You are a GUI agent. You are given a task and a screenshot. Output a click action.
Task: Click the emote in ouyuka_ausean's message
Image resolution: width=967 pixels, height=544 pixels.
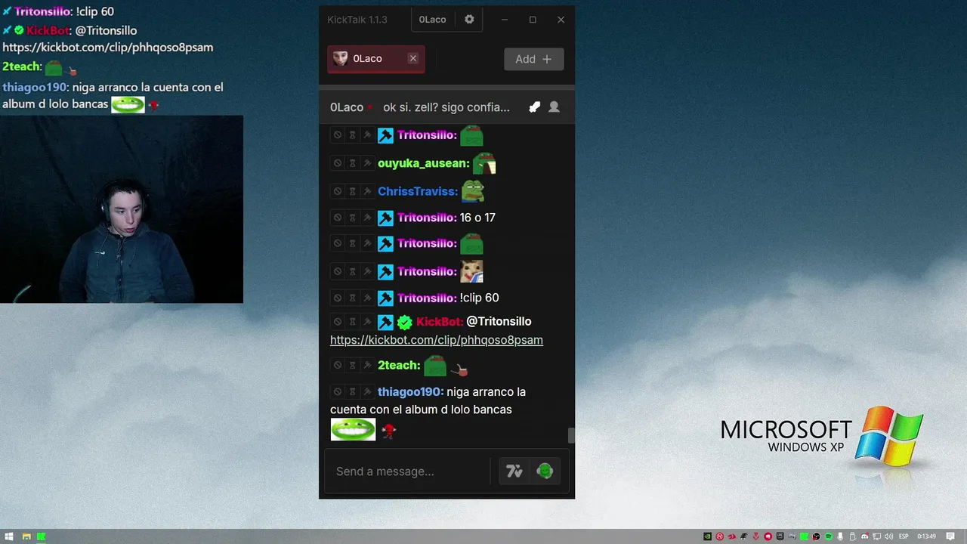click(483, 162)
